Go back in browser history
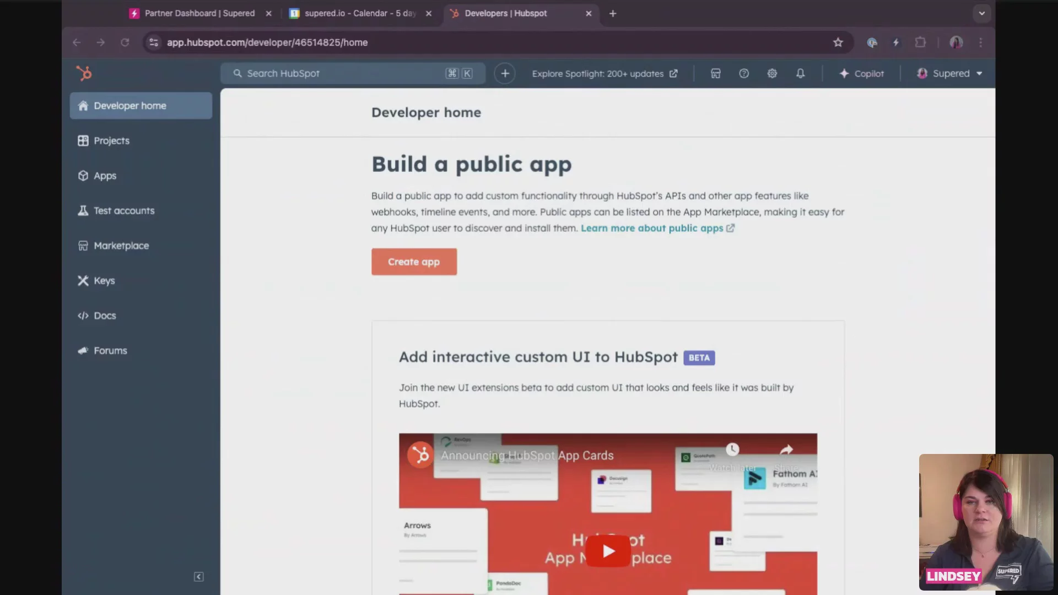The height and width of the screenshot is (595, 1058). (x=77, y=42)
